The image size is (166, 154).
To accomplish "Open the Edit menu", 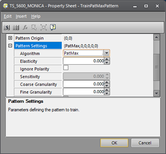I will coord(8,16).
